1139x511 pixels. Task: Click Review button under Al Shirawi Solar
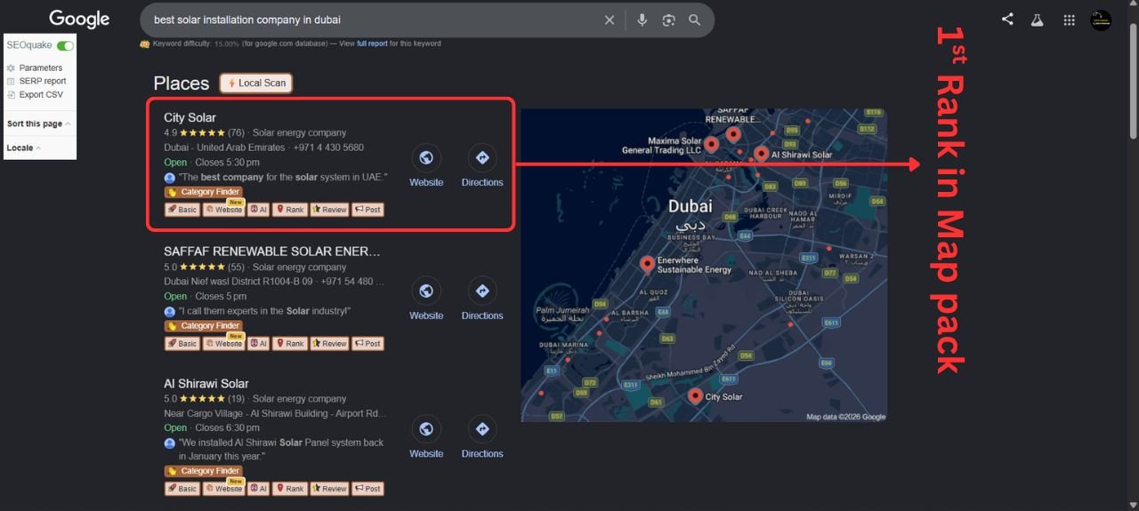coord(329,488)
